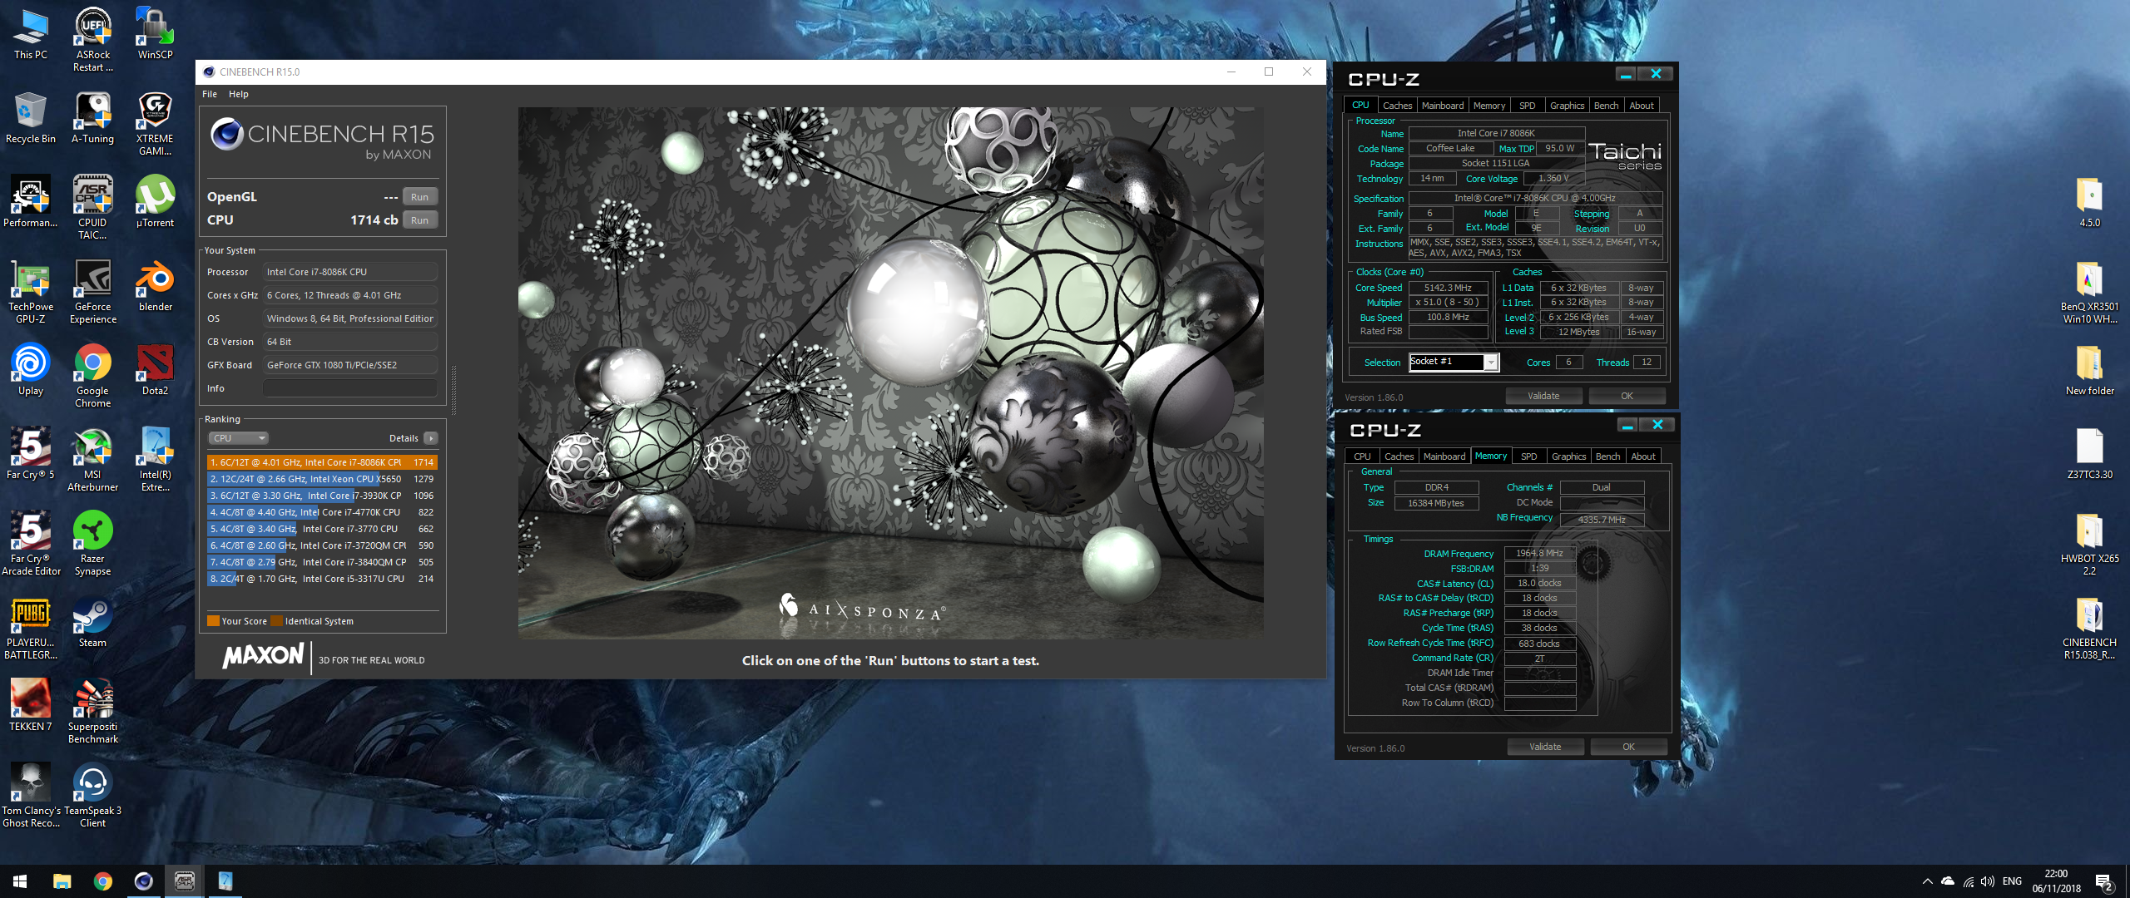2130x898 pixels.
Task: Open MSI Afterburner shortcut
Action: pos(93,460)
